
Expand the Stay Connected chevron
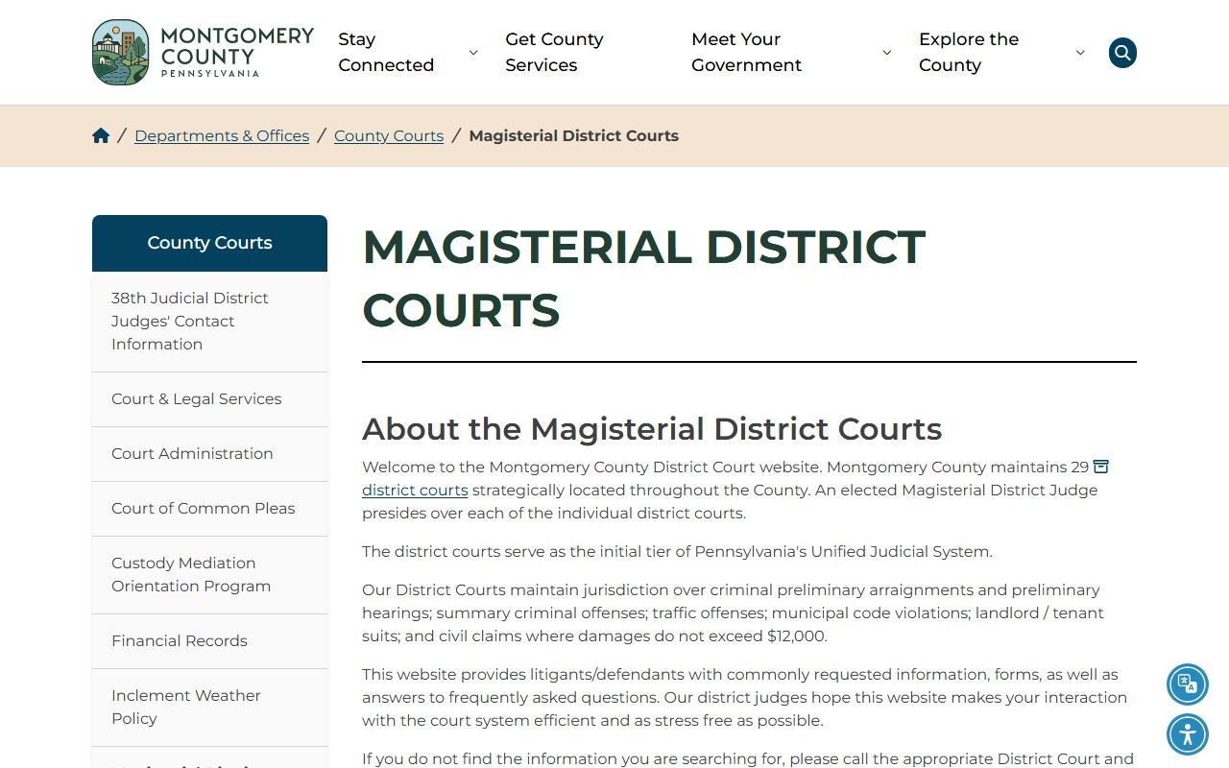[x=473, y=53]
